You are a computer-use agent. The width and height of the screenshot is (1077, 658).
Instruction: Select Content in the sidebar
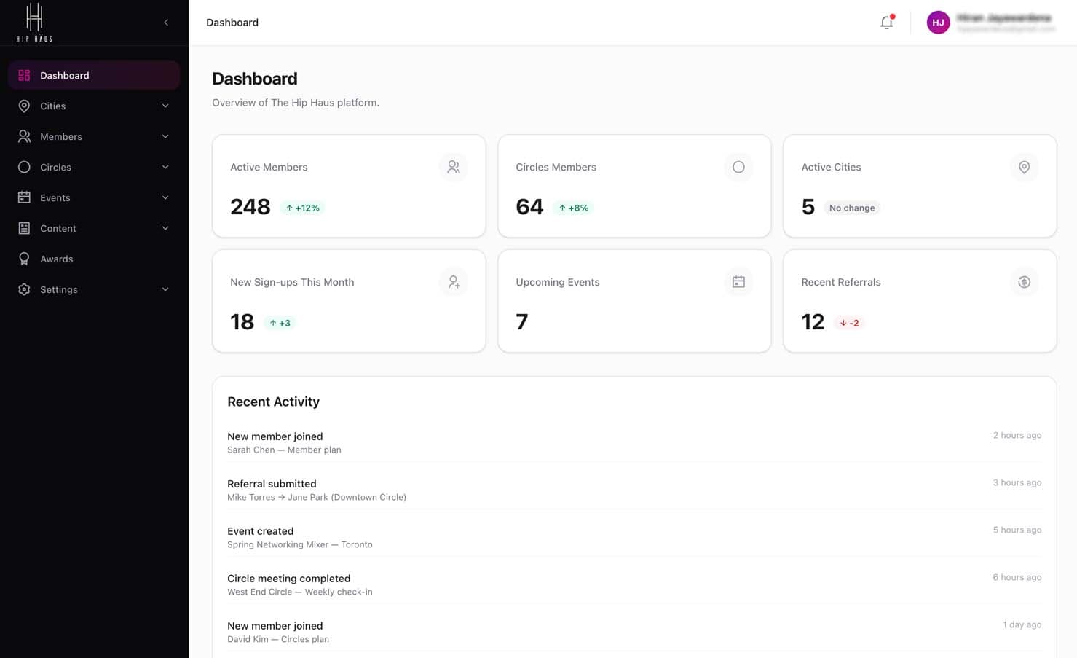pos(94,228)
